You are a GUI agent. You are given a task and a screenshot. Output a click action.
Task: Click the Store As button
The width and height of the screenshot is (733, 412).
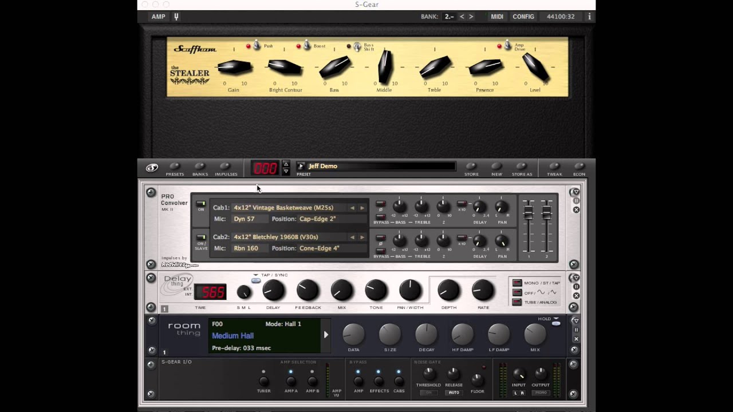[522, 167]
